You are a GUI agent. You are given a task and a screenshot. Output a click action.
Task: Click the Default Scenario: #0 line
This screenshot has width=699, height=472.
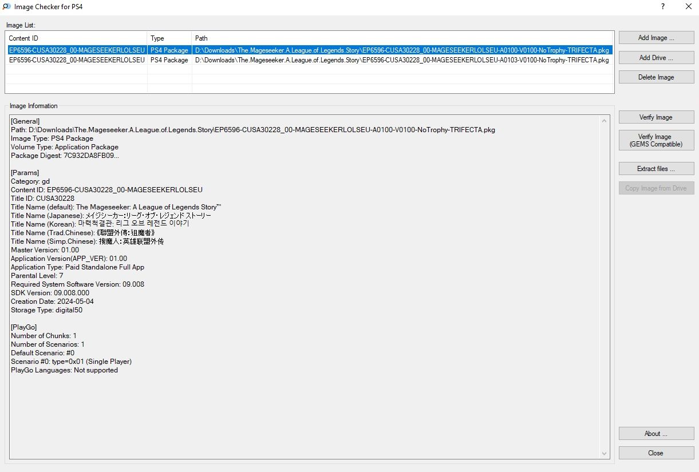tap(42, 353)
